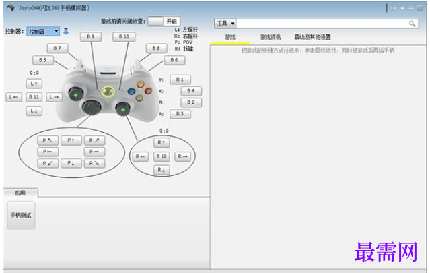The image size is (430, 273).
Task: Click the P↓ POV down button
Action: click(x=71, y=163)
